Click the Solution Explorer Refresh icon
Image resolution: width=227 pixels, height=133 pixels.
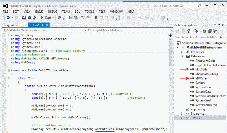pos(204,31)
